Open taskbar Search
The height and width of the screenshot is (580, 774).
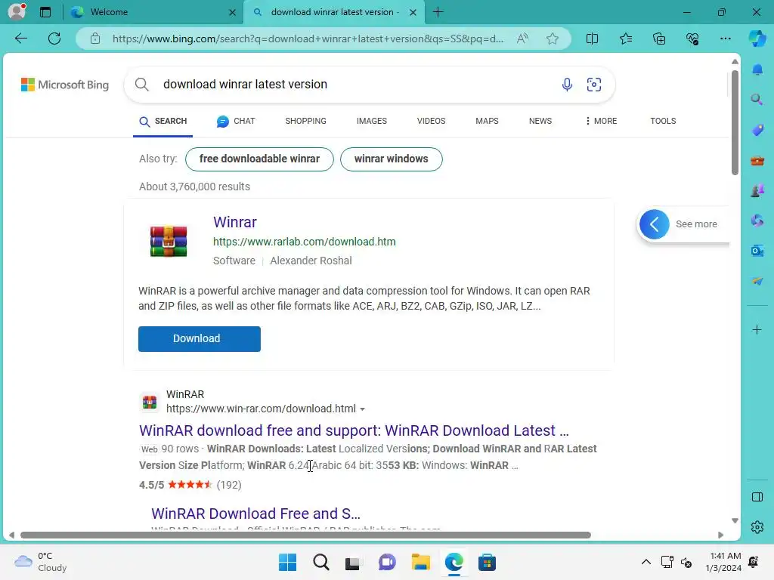coord(320,562)
